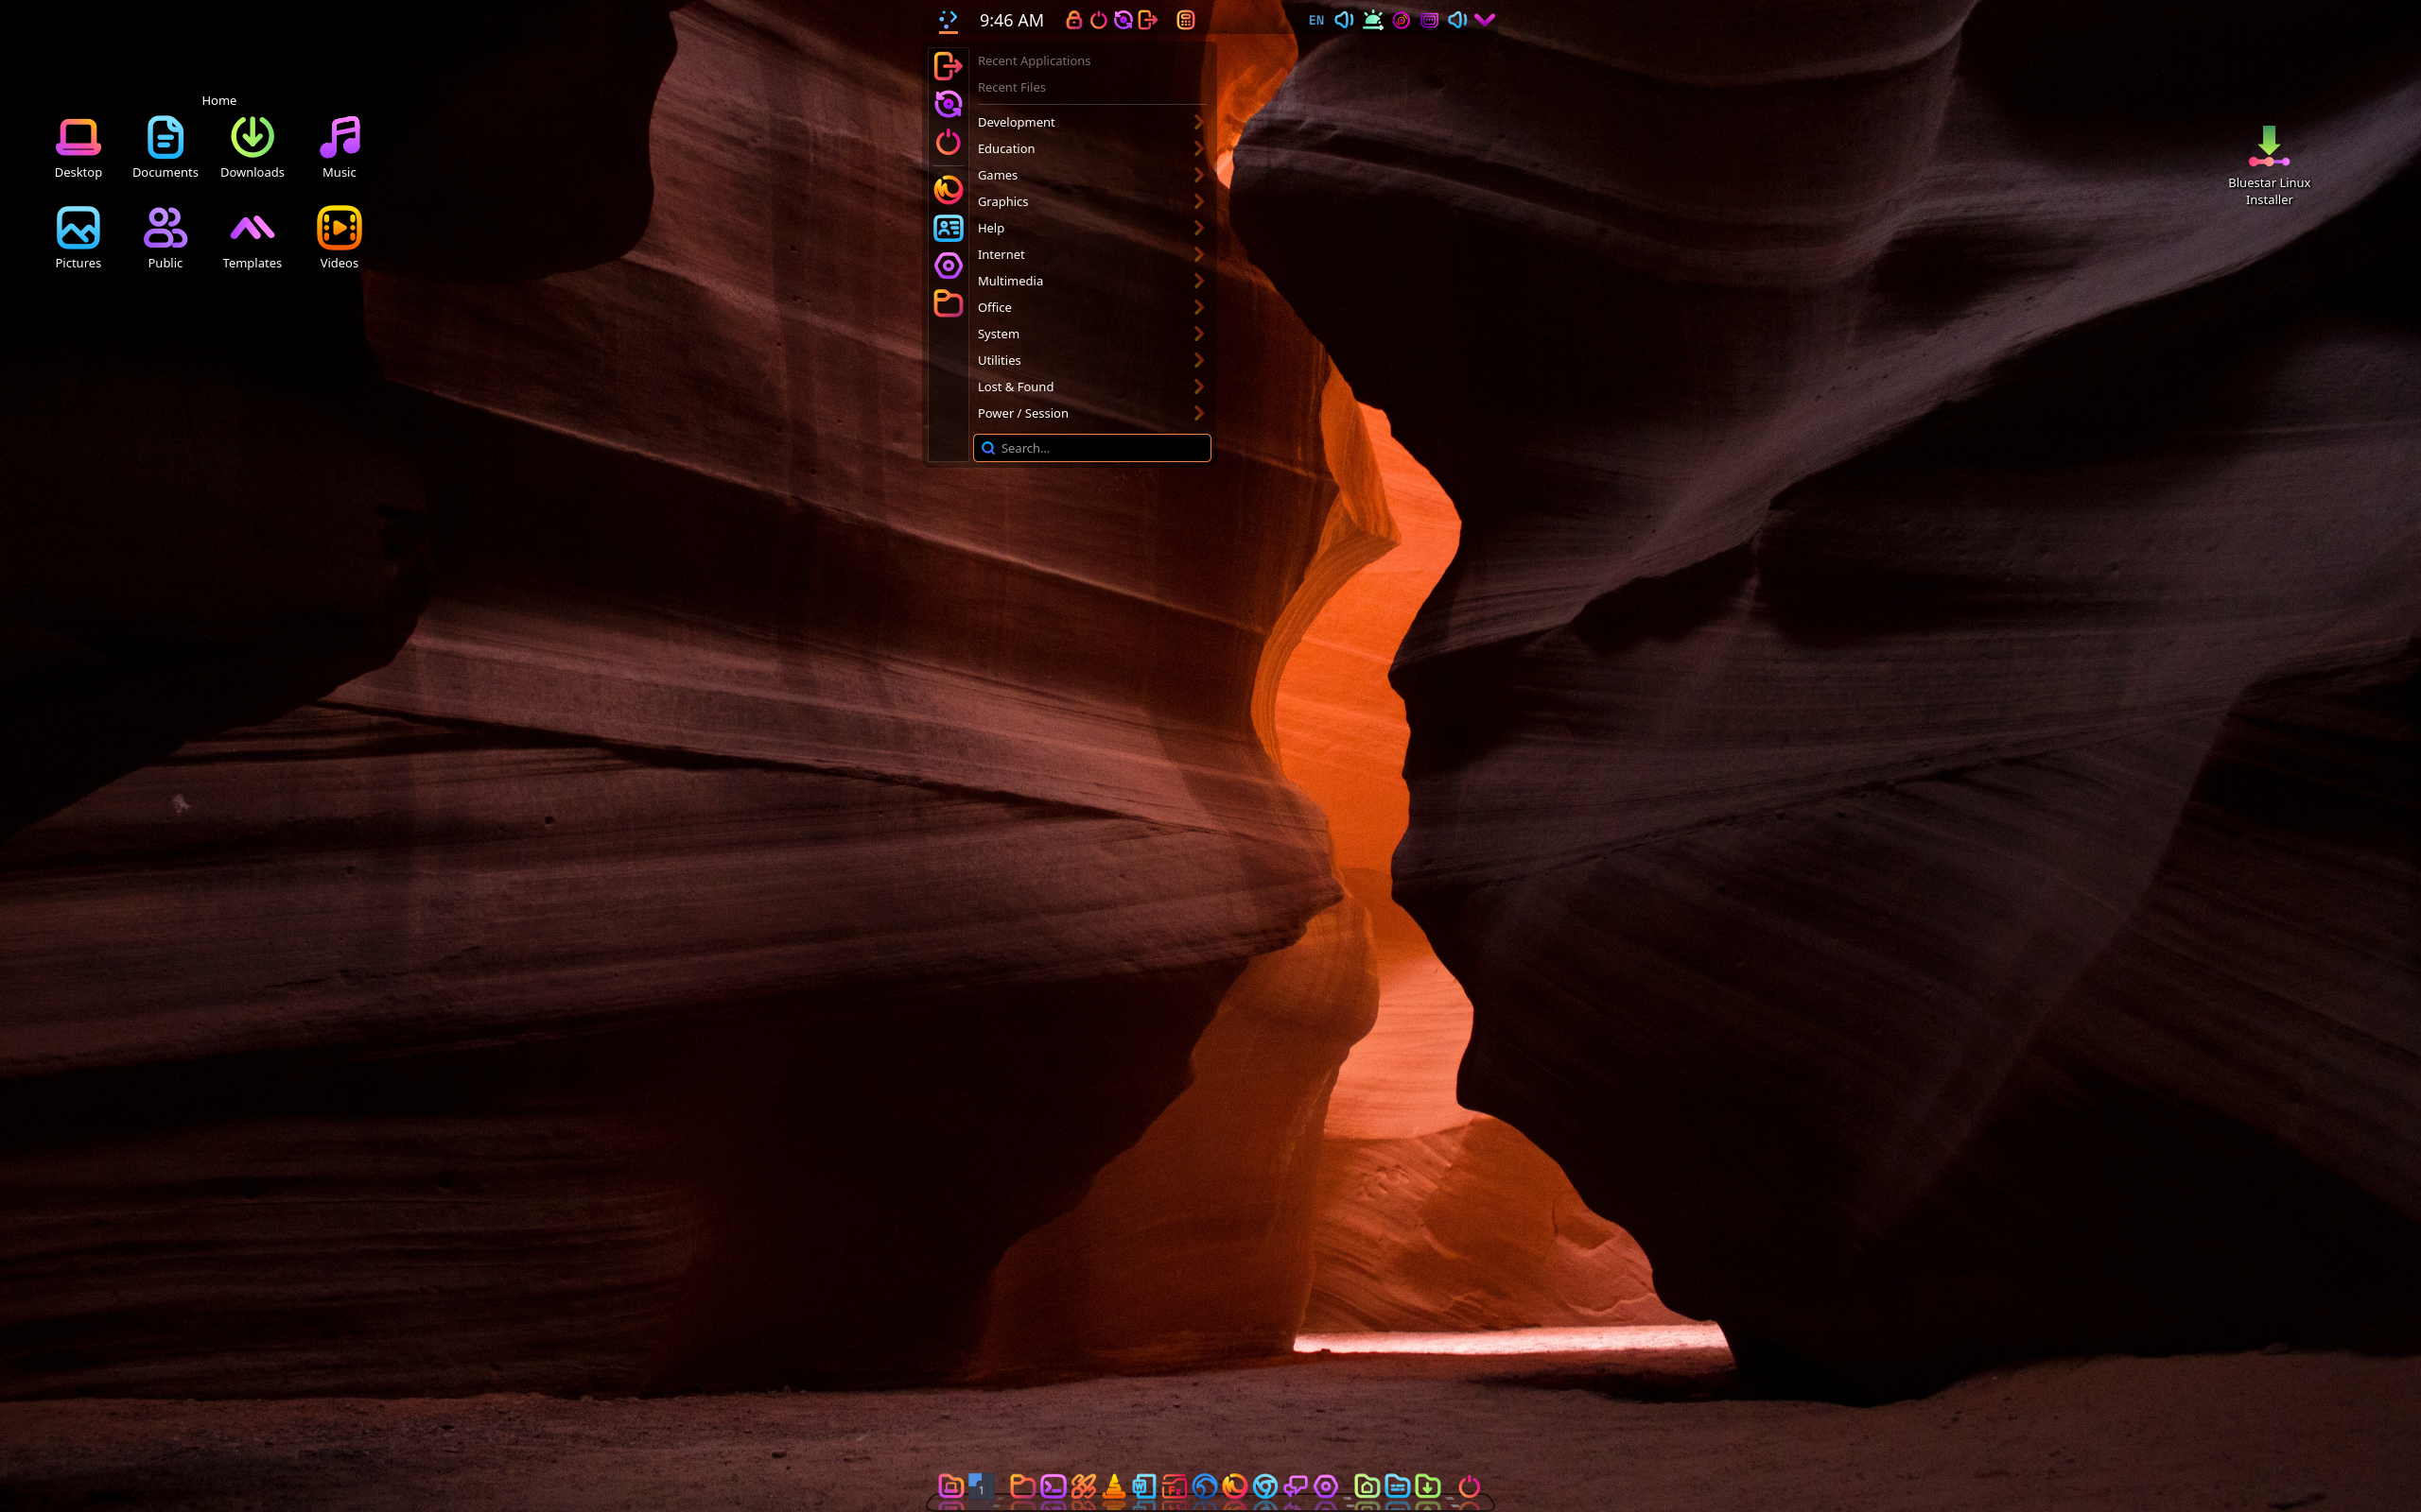Select the Internet category
The height and width of the screenshot is (1512, 2421).
pyautogui.click(x=1089, y=254)
